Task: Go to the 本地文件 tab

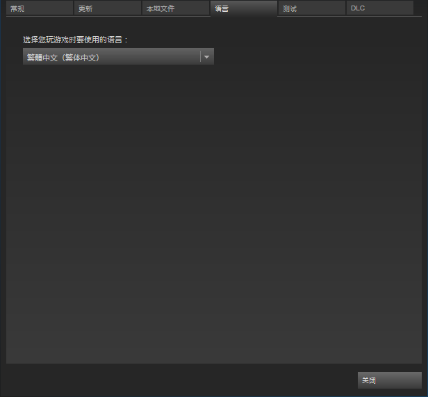Action: coord(176,8)
